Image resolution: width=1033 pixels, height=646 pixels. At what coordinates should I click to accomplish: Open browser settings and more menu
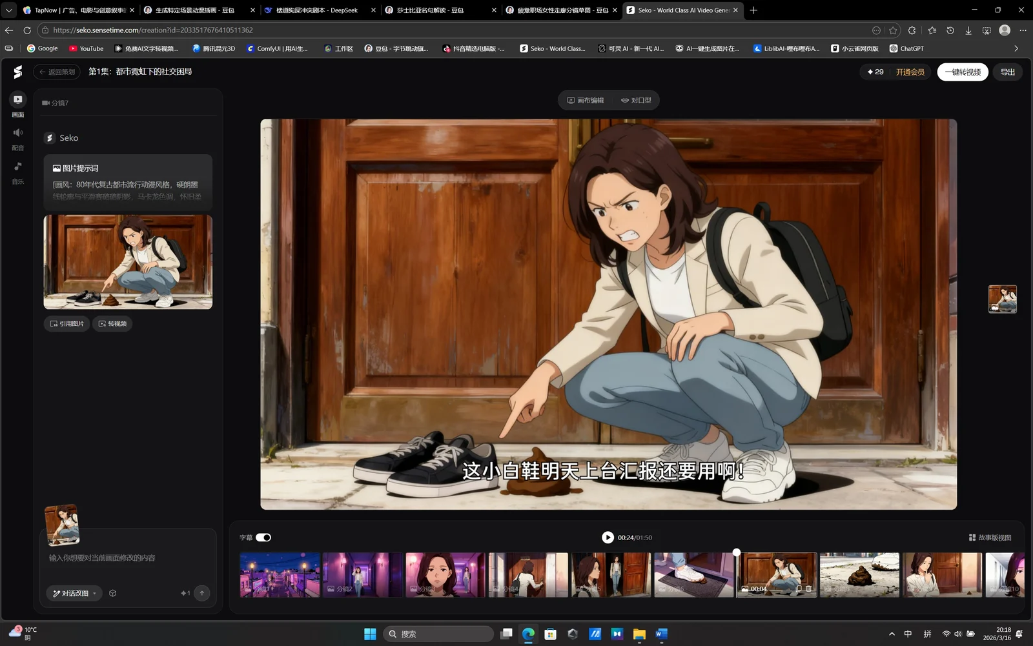tap(1023, 30)
